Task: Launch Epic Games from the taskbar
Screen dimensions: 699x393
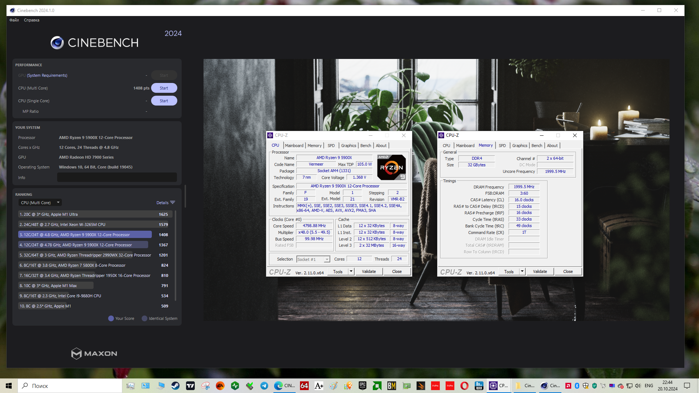Action: (x=363, y=386)
